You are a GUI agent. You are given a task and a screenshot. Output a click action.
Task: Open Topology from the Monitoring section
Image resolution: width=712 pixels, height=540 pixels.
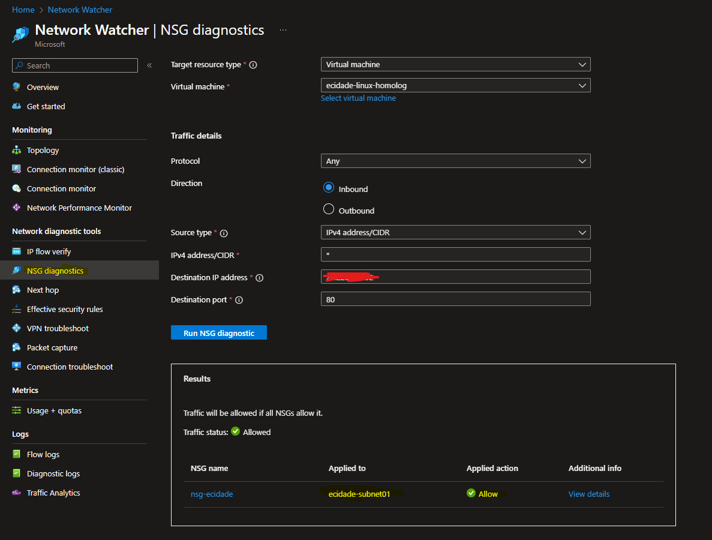coord(43,151)
